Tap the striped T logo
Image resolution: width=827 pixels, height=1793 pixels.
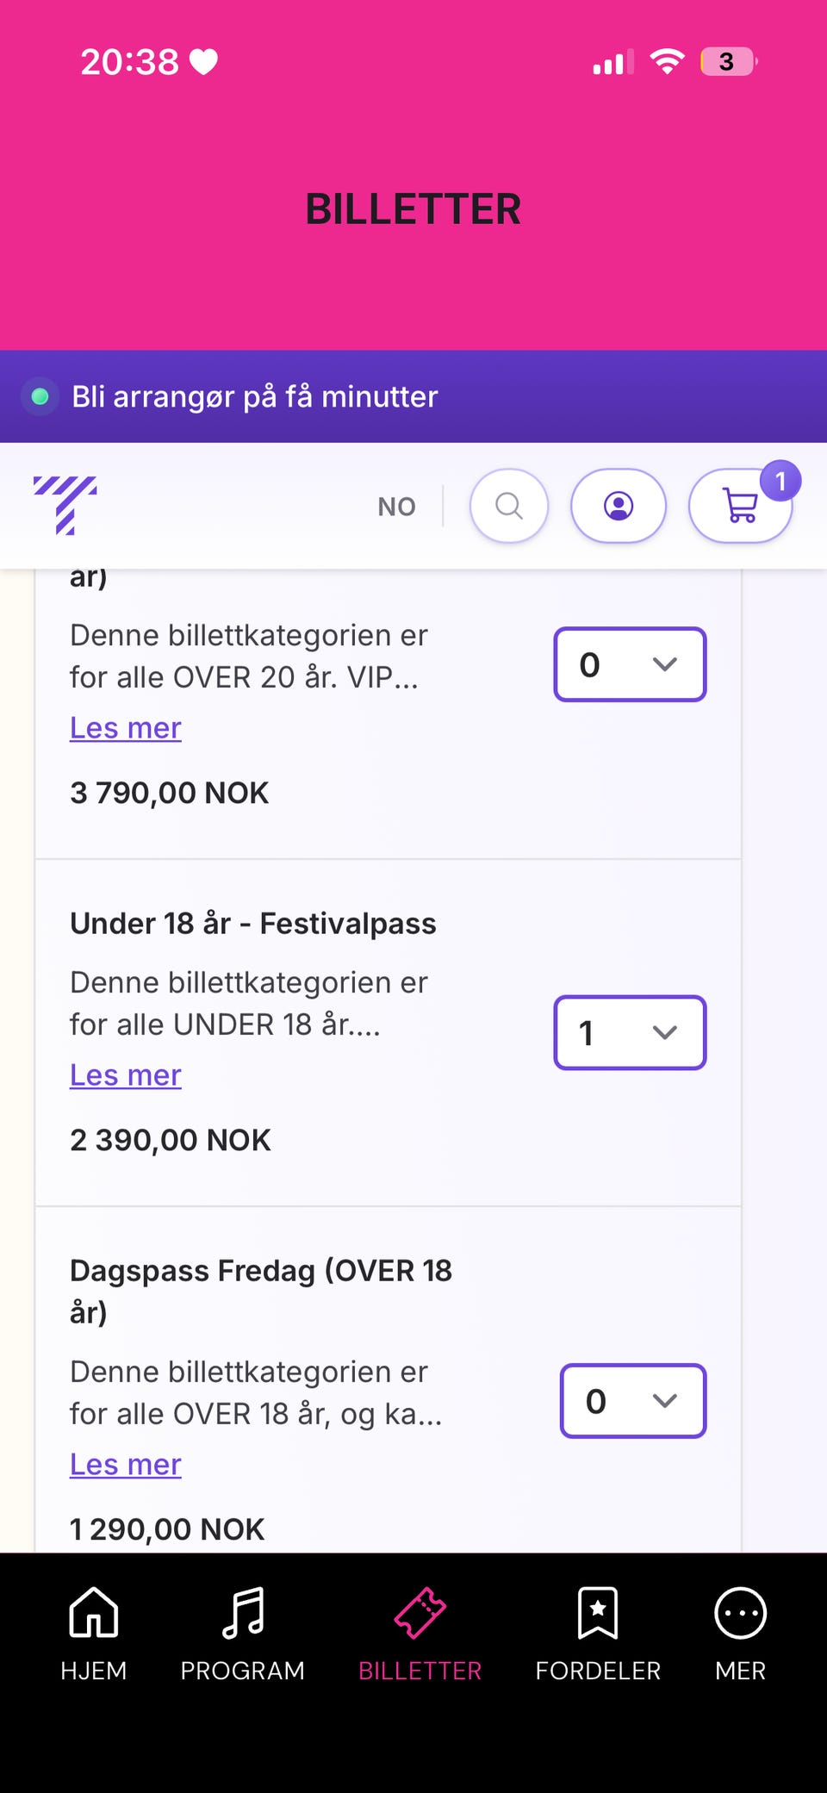point(65,505)
